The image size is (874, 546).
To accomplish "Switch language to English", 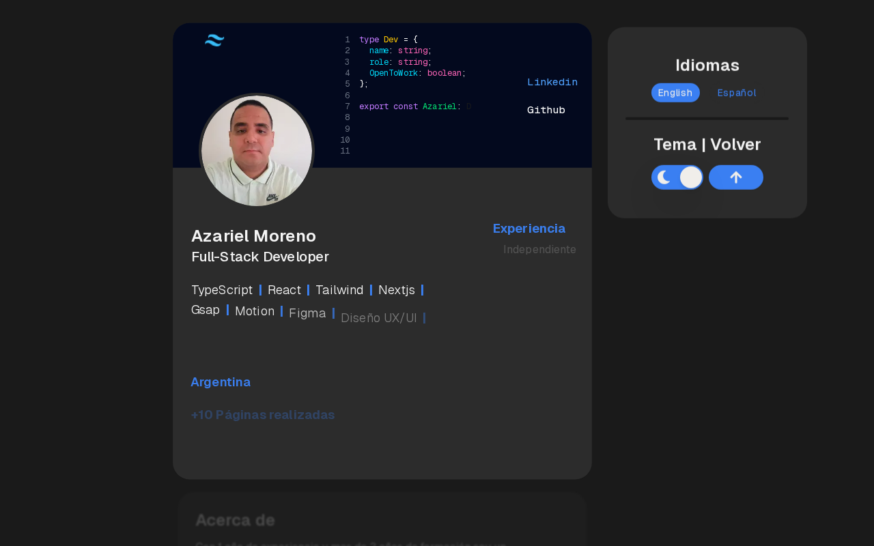I will click(x=675, y=93).
